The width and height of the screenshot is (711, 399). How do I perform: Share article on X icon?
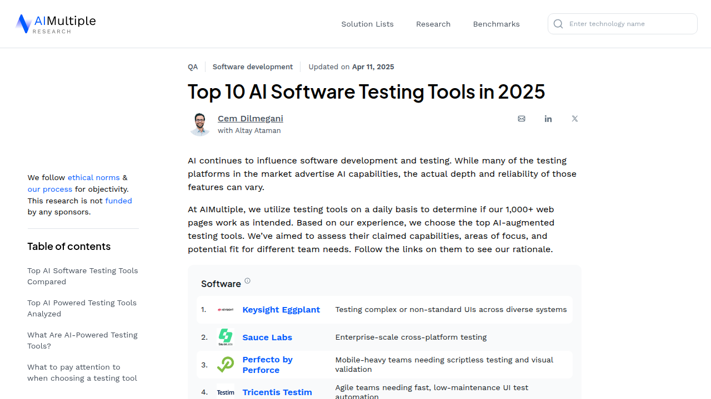click(x=575, y=119)
